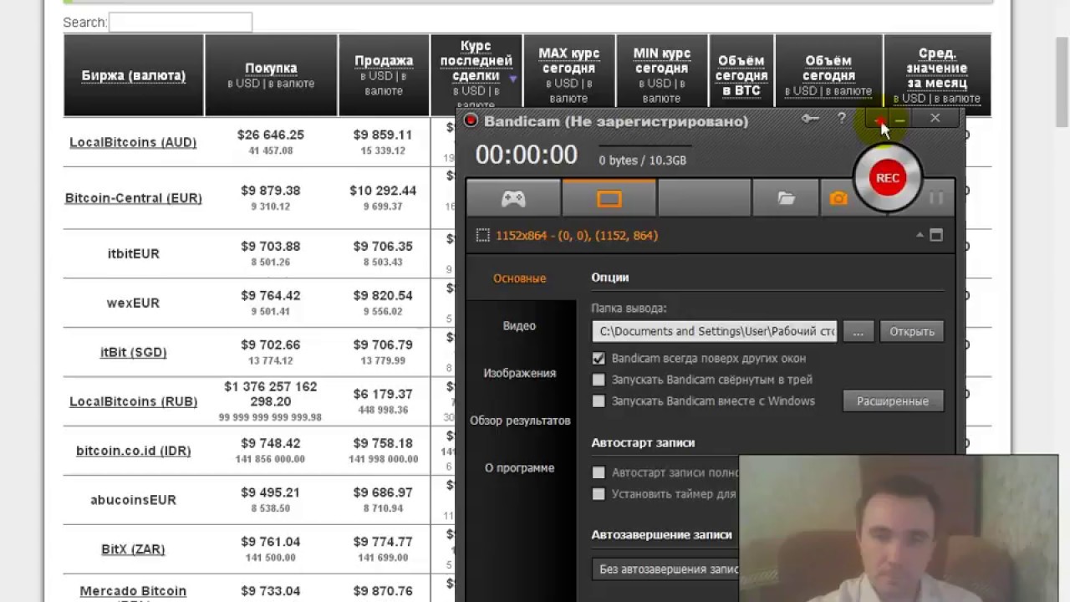The image size is (1070, 602).
Task: Open the output folder icon in Bandicam
Action: [x=786, y=198]
